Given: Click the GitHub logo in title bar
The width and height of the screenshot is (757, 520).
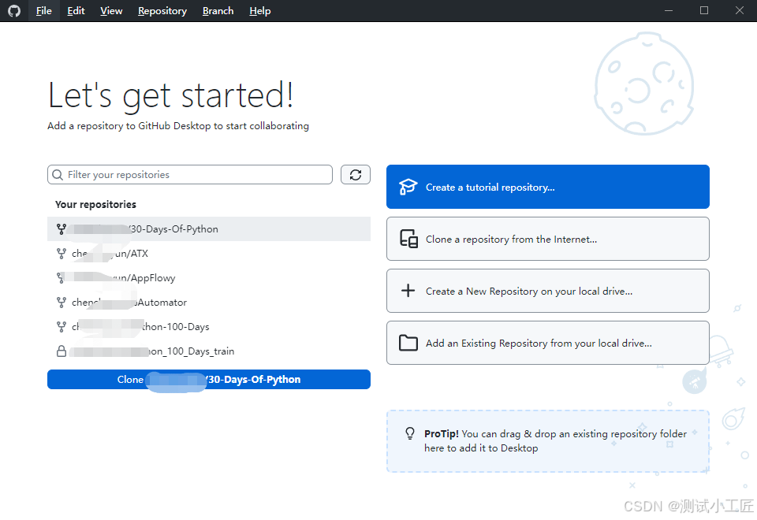Looking at the screenshot, I should click(x=14, y=10).
